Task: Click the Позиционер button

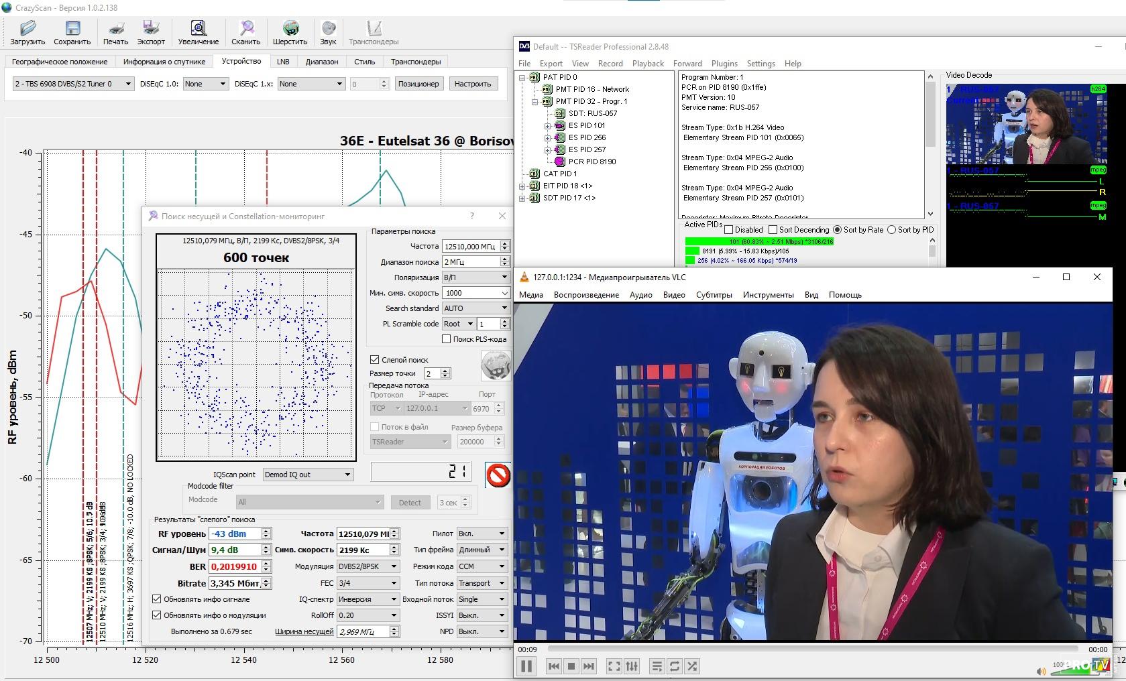Action: tap(418, 84)
